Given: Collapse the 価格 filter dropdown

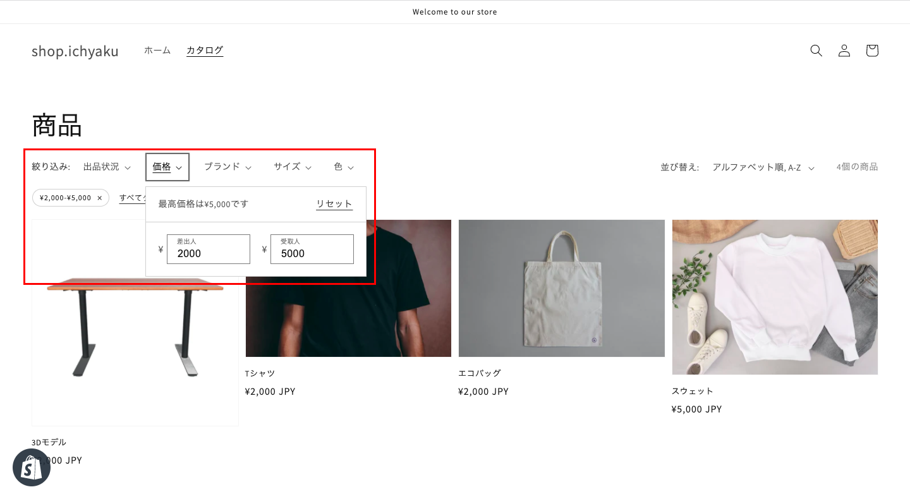Looking at the screenshot, I should pyautogui.click(x=167, y=167).
